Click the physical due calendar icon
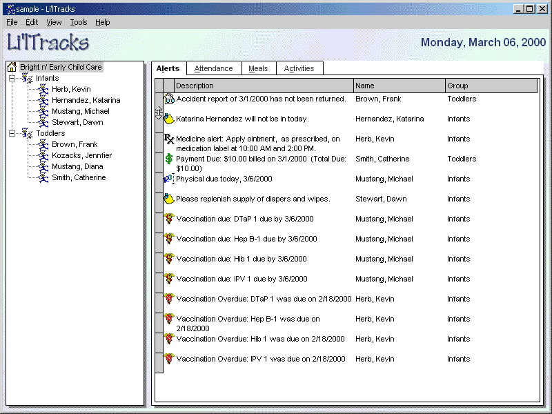This screenshot has height=414, width=552. pos(169,179)
